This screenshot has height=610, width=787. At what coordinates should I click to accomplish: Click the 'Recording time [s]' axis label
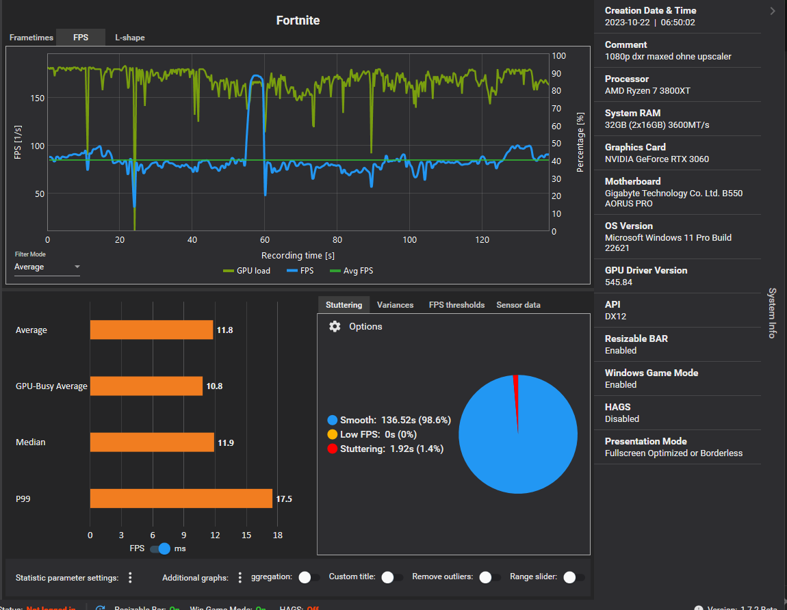298,255
